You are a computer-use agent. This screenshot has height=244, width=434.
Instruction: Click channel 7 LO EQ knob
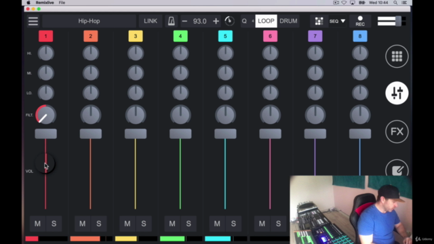coord(315,93)
